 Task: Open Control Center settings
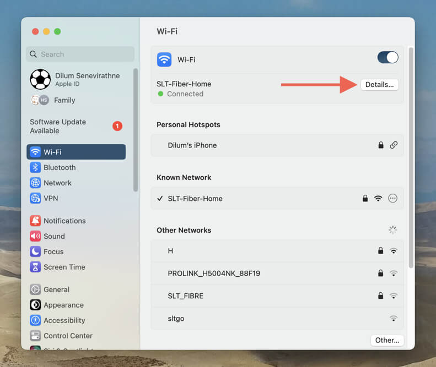pyautogui.click(x=76, y=336)
